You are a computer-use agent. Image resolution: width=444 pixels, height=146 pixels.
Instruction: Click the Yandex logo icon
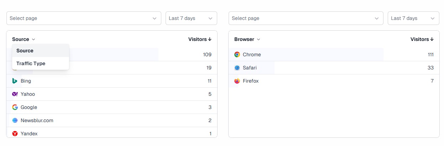15,134
